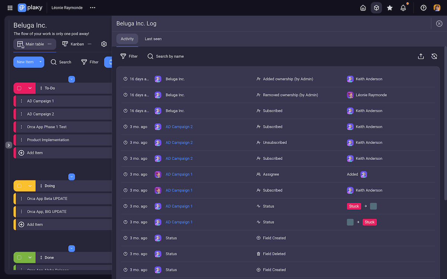Click the export/share icon in the log panel
The width and height of the screenshot is (447, 279).
click(421, 56)
